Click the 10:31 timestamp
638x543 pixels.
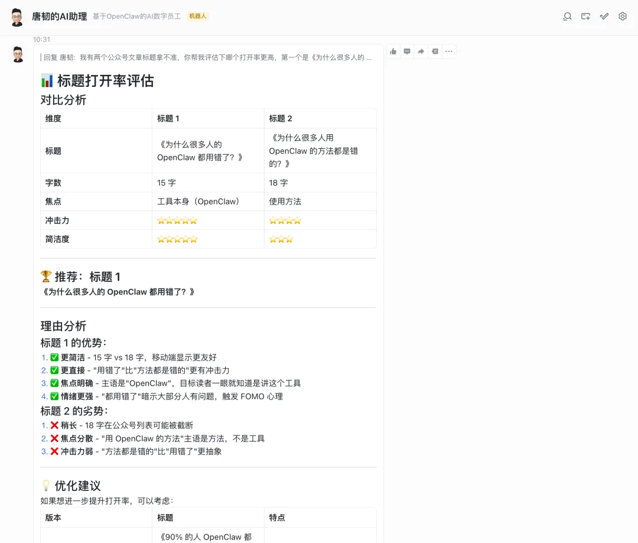click(41, 40)
